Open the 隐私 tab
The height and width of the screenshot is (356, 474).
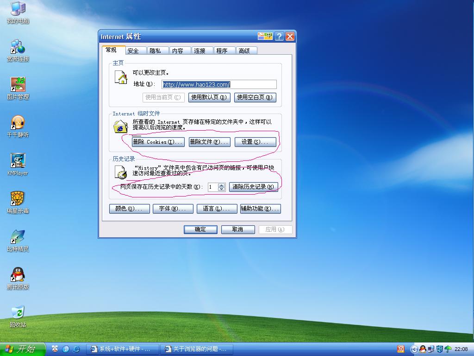pos(156,51)
